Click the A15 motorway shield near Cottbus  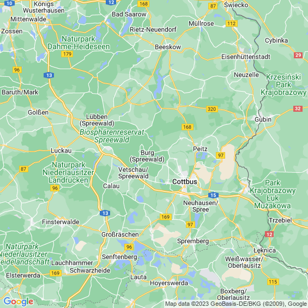[x=213, y=195]
